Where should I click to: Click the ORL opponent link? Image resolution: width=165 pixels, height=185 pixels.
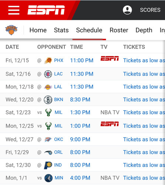click(x=58, y=152)
